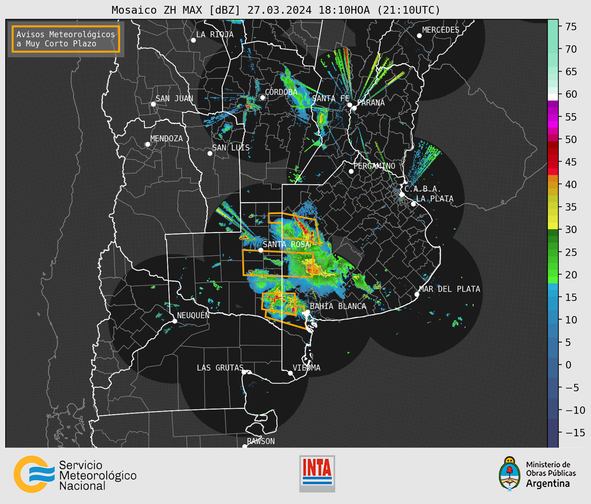Click the Servicio Meteorológico Nacional text
591x504 pixels.
coord(98,476)
